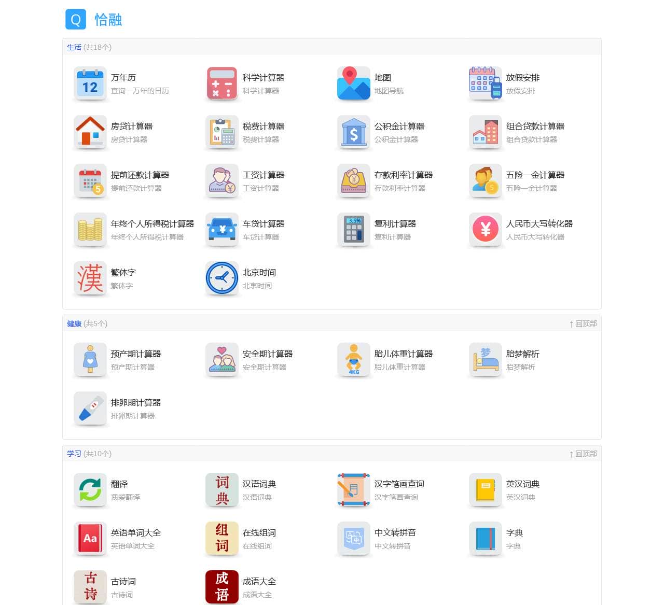This screenshot has width=664, height=605.
Task: Open the 放假安排 holiday calendar icon
Action: (x=486, y=83)
